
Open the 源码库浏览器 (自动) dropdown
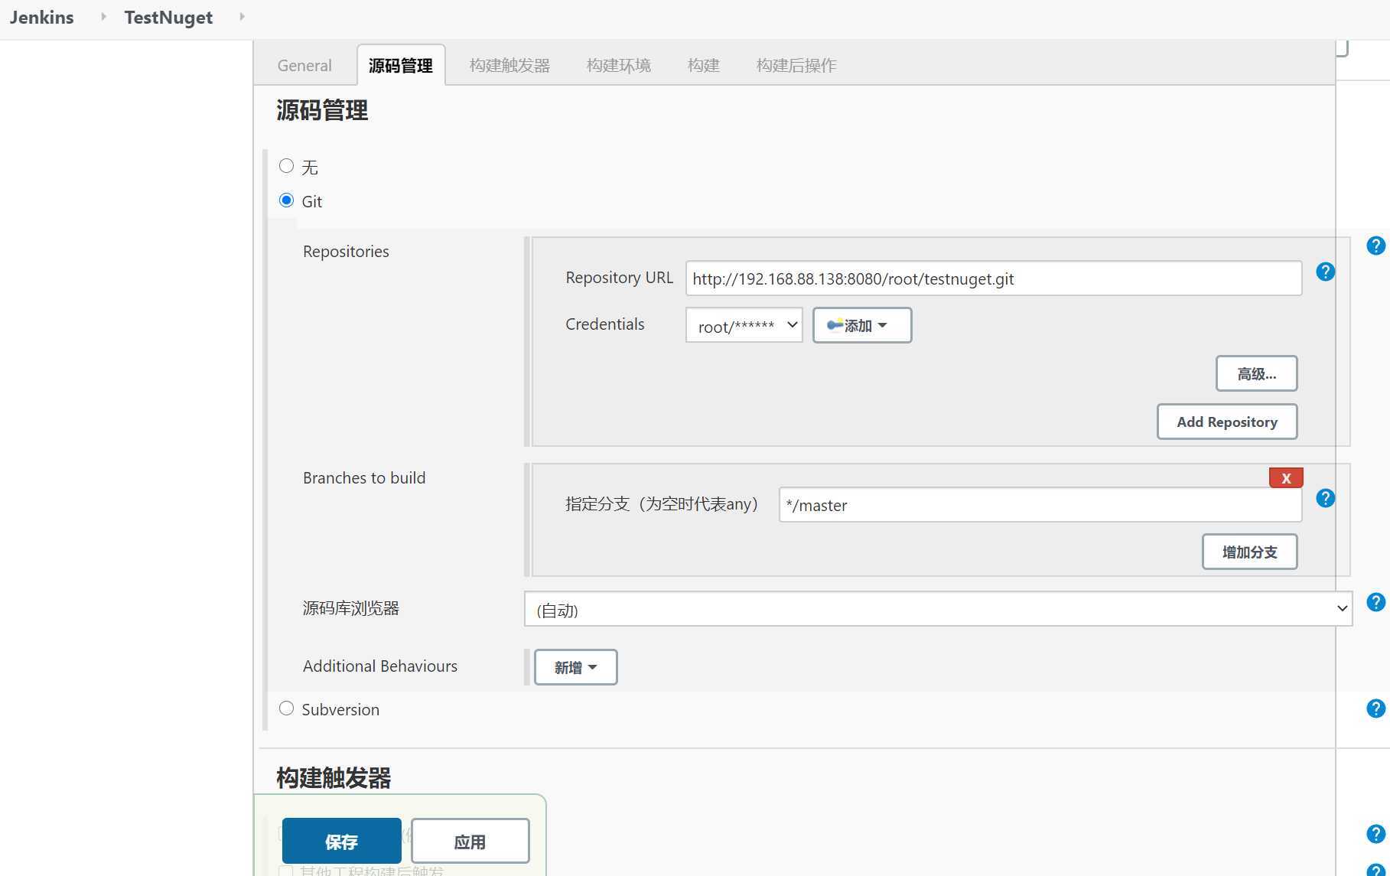[938, 609]
